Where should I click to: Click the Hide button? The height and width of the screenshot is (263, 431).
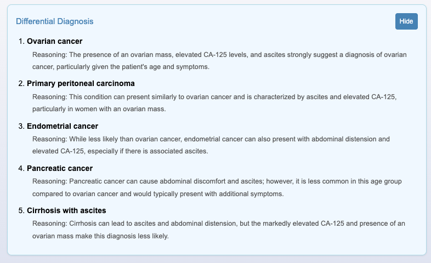coord(406,21)
